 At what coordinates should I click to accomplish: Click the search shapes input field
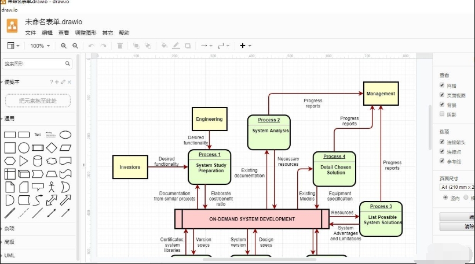[34, 64]
